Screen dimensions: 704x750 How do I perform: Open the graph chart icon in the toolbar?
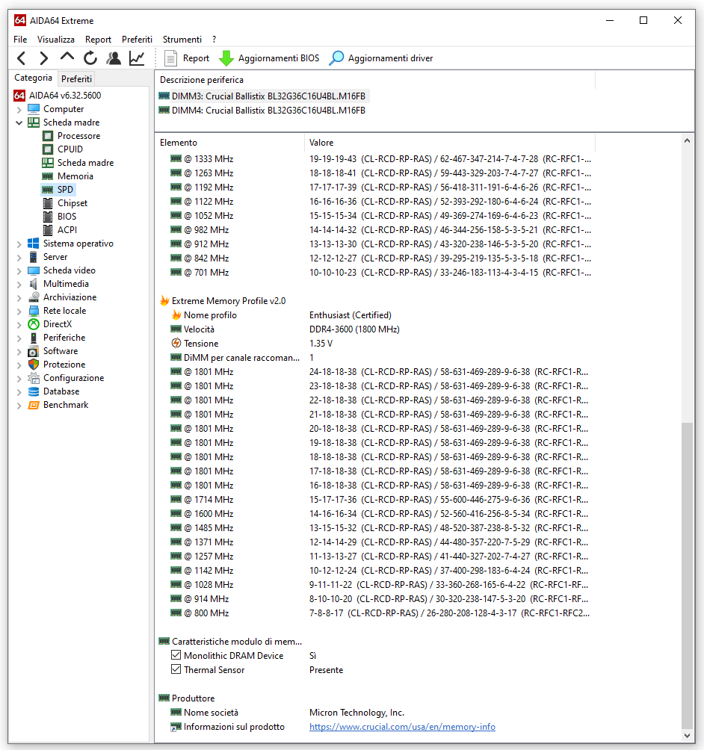pyautogui.click(x=137, y=58)
